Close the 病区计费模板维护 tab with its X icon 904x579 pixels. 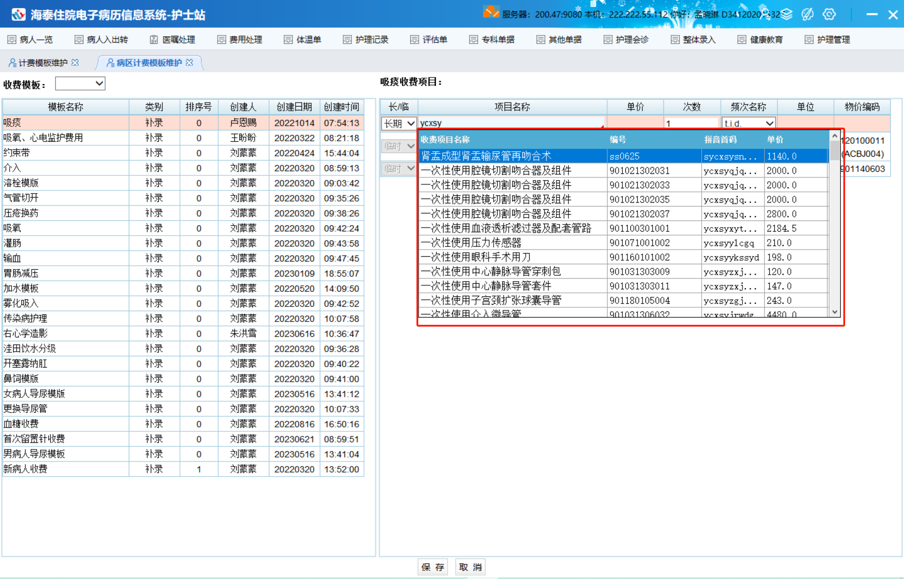coord(190,62)
